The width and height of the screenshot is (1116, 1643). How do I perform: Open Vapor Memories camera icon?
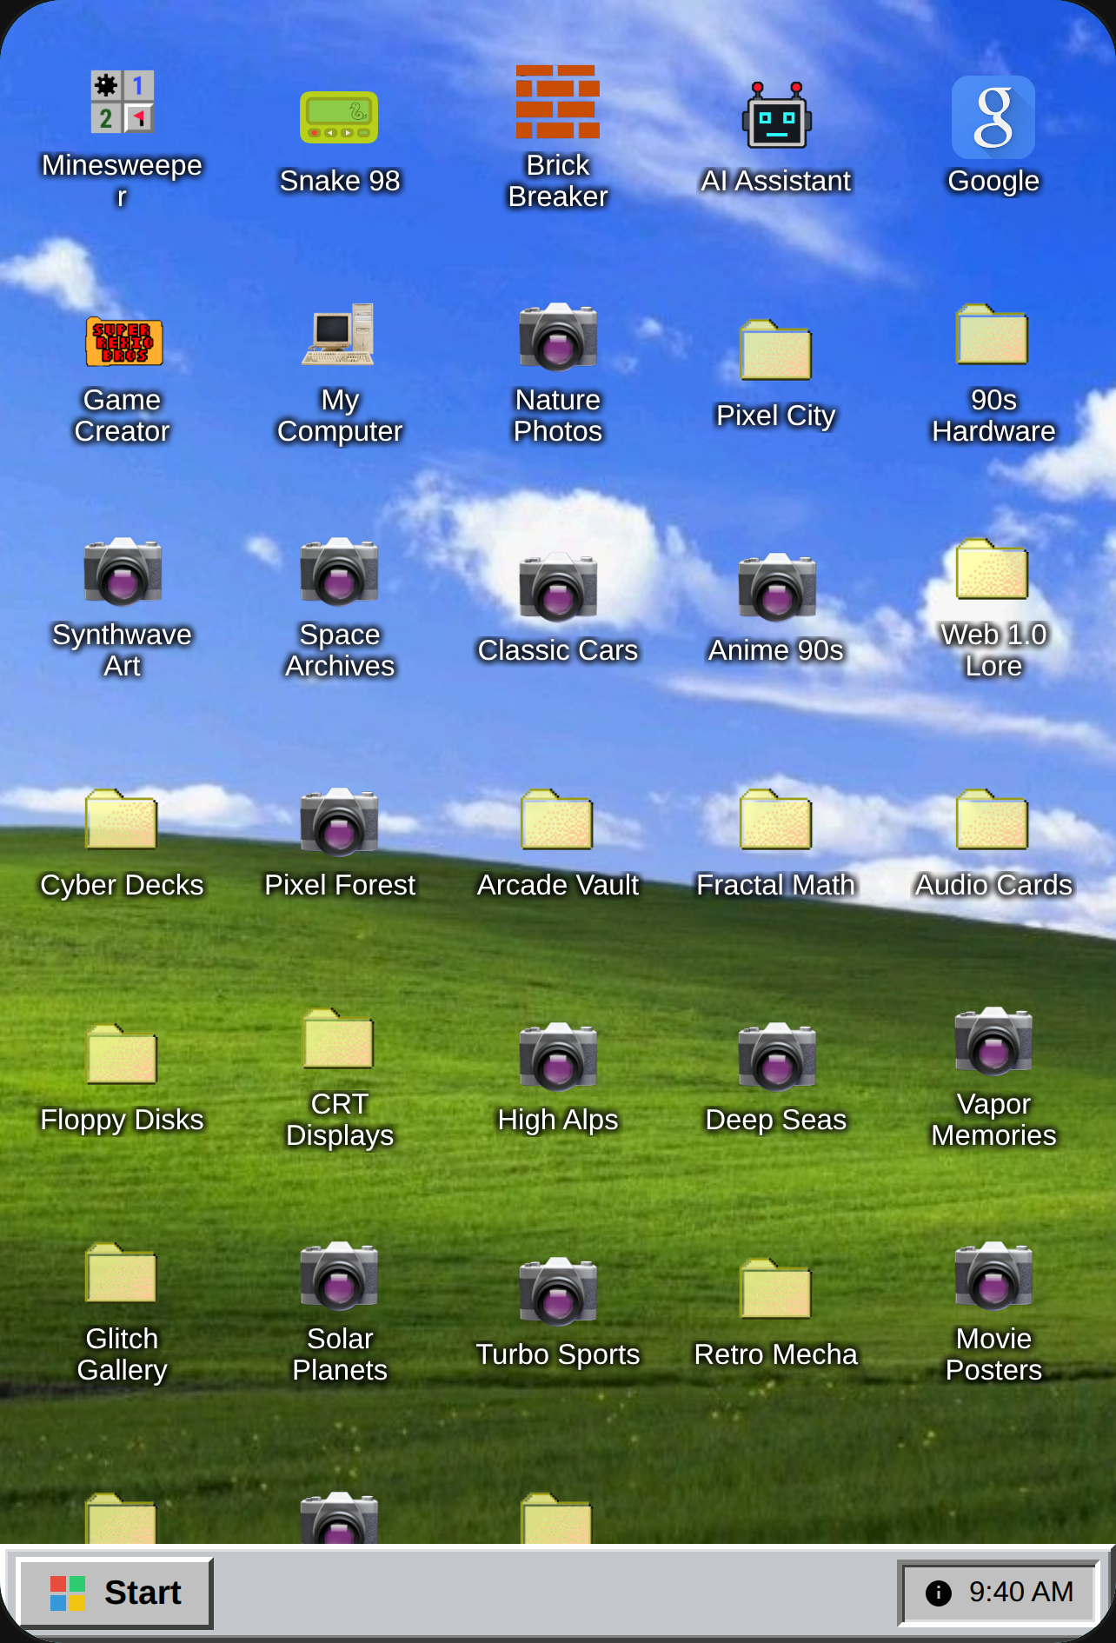(993, 1041)
